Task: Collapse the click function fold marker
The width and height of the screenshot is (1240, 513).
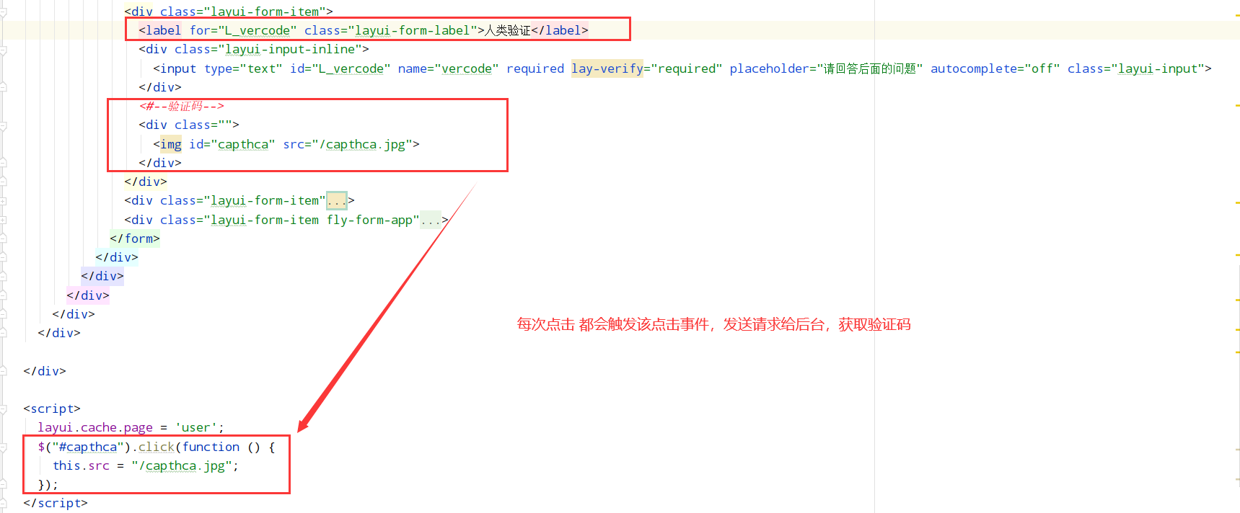Action: [3, 447]
